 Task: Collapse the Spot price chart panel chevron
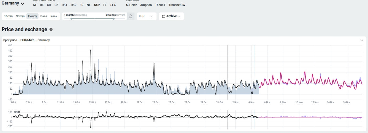point(361,40)
